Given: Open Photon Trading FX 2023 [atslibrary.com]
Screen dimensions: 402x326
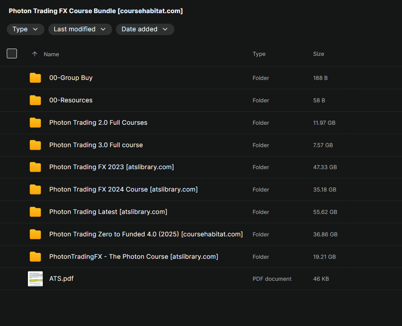Looking at the screenshot, I should [112, 167].
